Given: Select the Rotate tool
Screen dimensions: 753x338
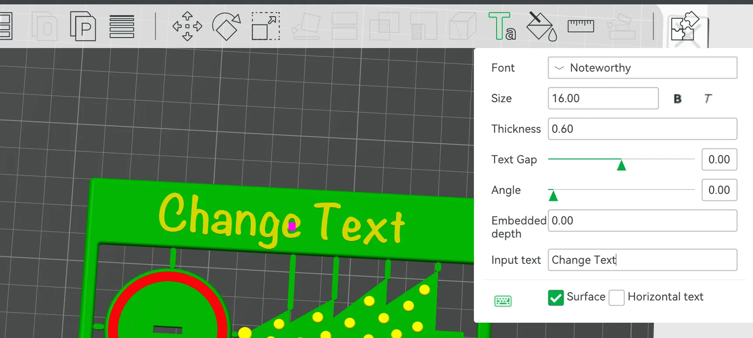Looking at the screenshot, I should [226, 26].
